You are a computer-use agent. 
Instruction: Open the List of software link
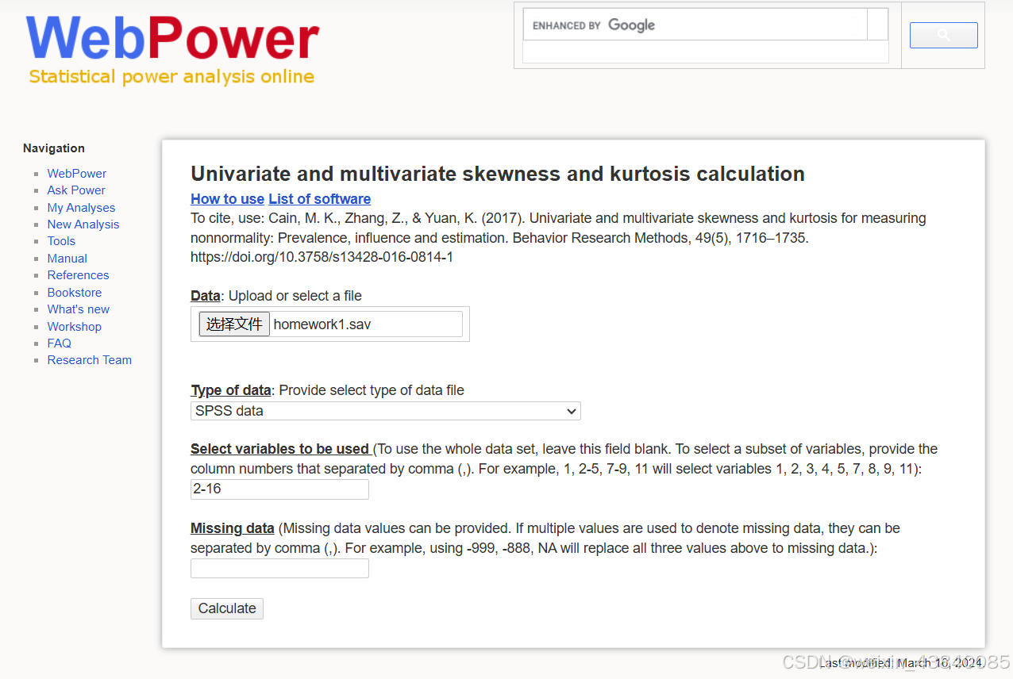pos(319,199)
